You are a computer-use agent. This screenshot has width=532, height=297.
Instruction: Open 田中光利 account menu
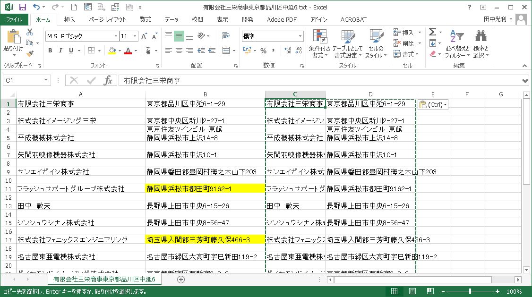coord(498,19)
